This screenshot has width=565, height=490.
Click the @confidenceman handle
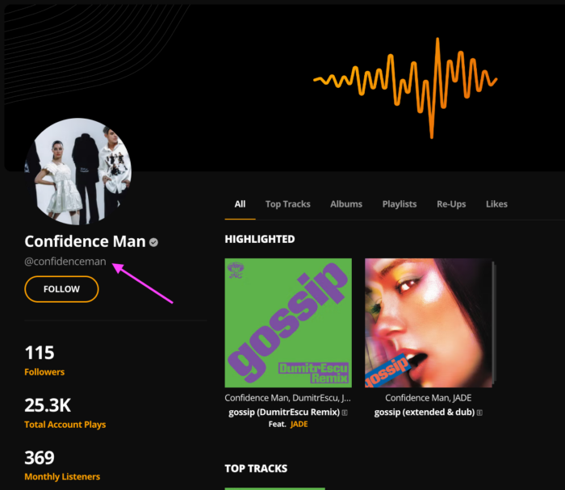65,262
